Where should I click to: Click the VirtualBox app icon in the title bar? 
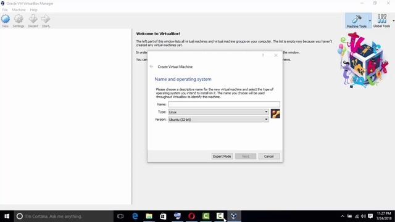pos(2,3)
